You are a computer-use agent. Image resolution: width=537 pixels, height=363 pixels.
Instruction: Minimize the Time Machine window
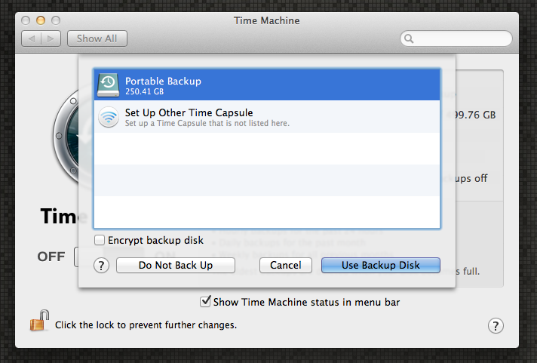(x=41, y=20)
